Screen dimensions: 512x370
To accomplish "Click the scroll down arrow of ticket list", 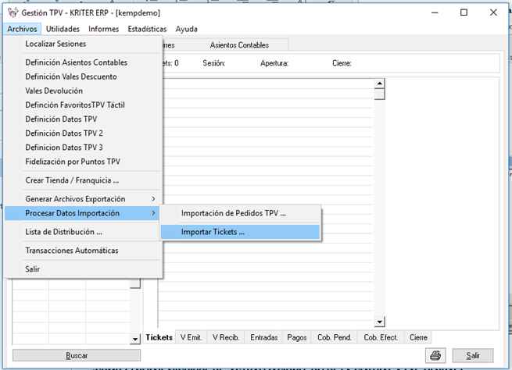I will tap(379, 321).
